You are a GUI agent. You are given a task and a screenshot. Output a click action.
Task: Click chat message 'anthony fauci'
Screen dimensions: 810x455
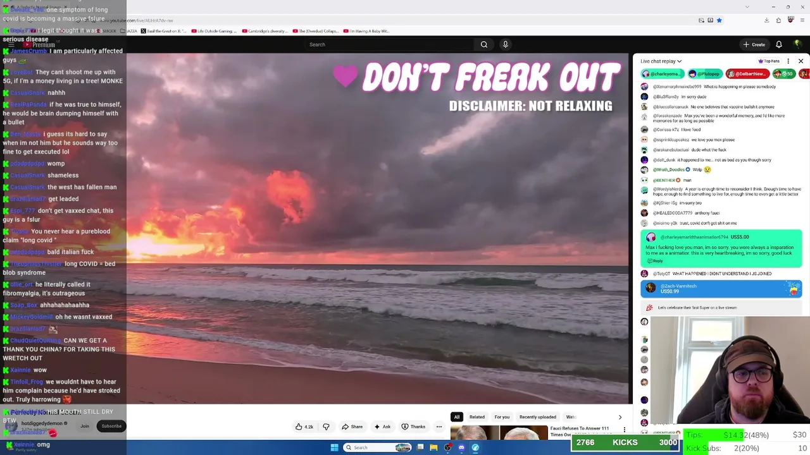tap(707, 213)
